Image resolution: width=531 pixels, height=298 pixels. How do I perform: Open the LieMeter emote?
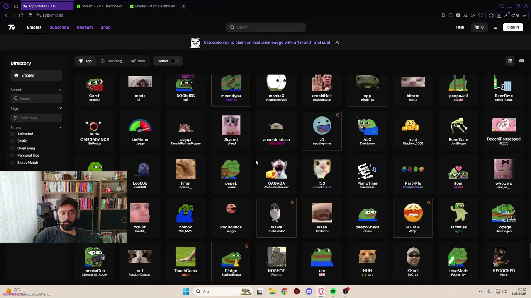point(140,130)
